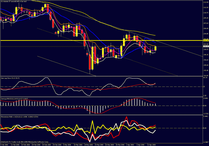This screenshot has width=209, height=146.
Task: Click the ZeroLag MACD(12,24,9) indicator label
Action: (x=14, y=99)
